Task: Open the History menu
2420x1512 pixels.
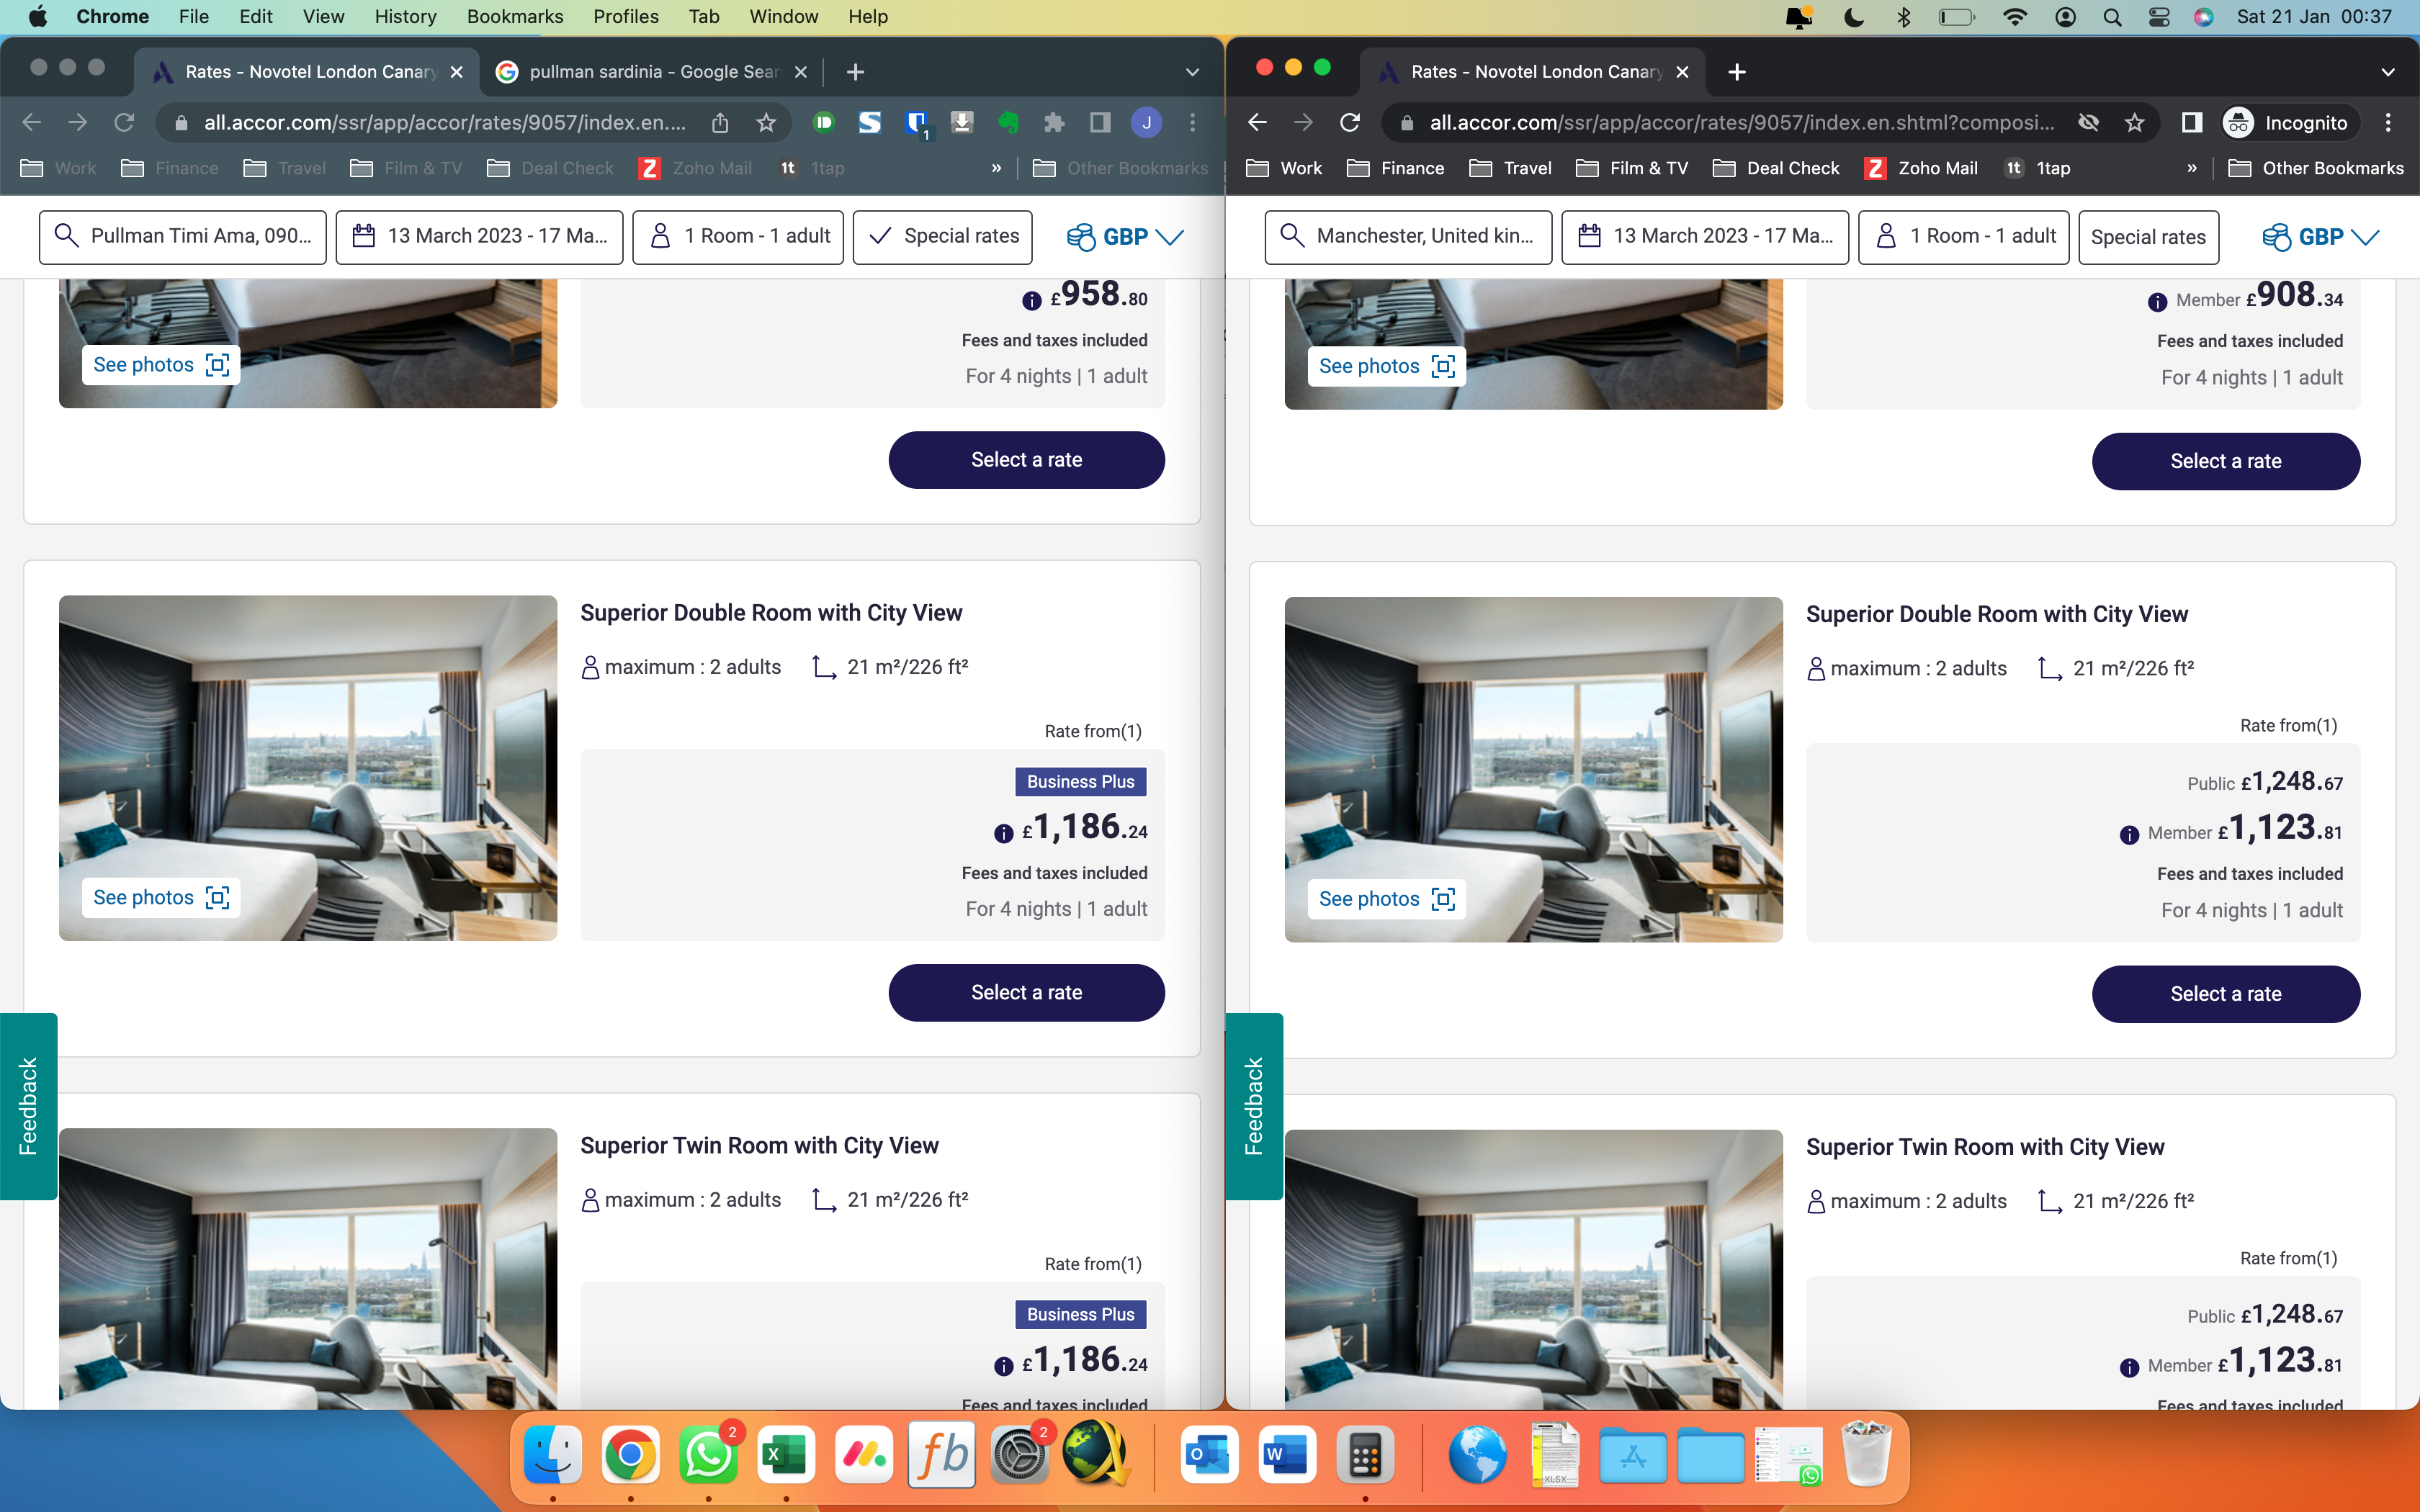Action: (x=405, y=17)
